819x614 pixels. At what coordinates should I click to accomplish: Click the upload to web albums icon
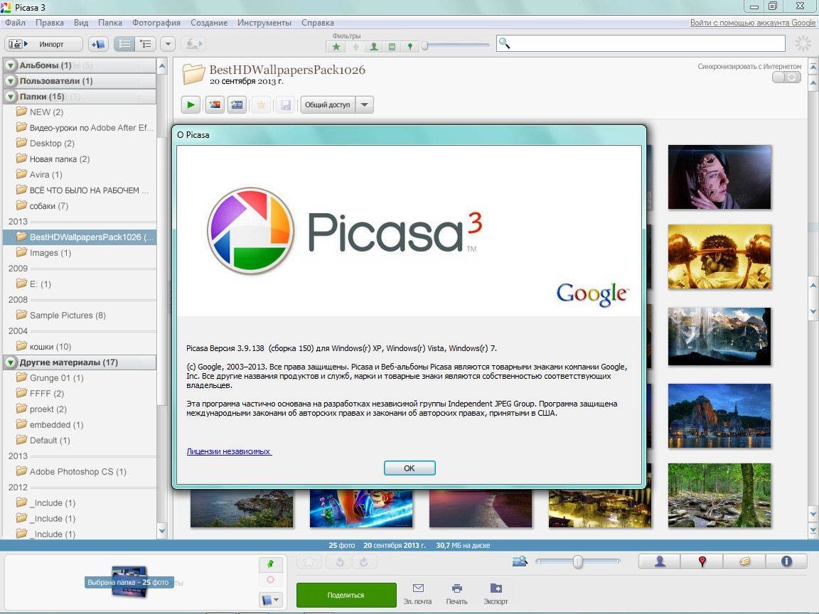point(193,44)
